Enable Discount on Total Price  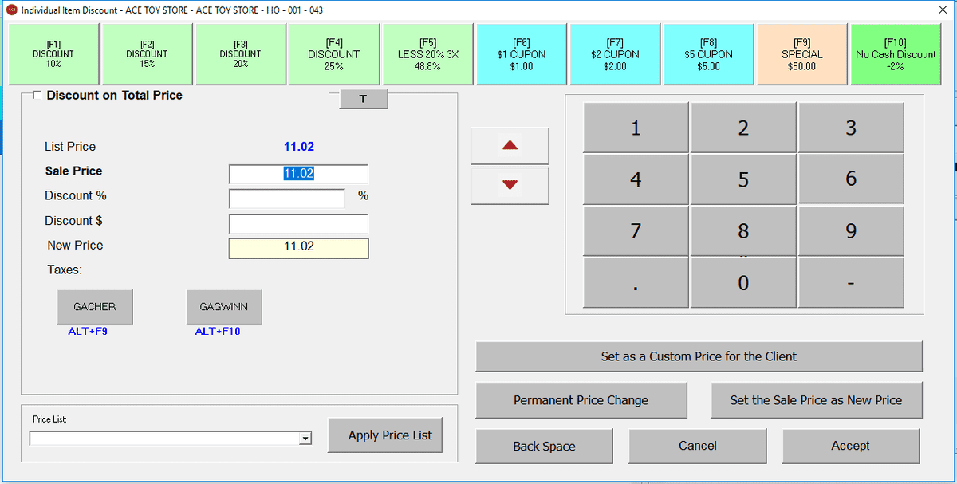click(x=36, y=95)
